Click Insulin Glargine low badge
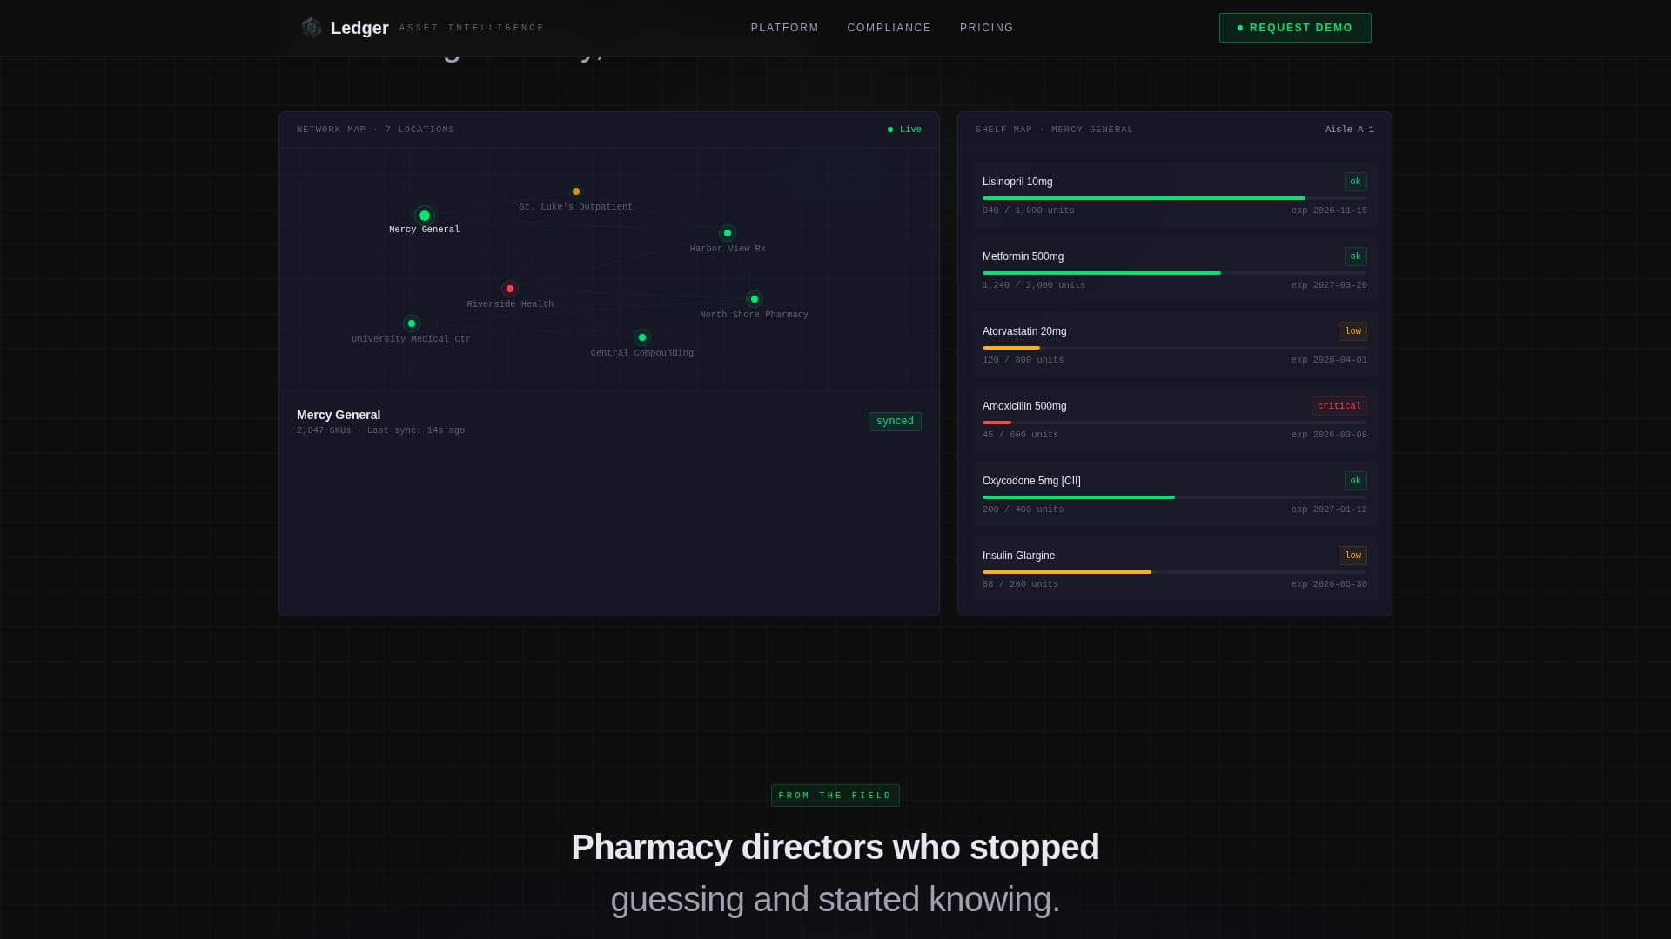 [1352, 556]
